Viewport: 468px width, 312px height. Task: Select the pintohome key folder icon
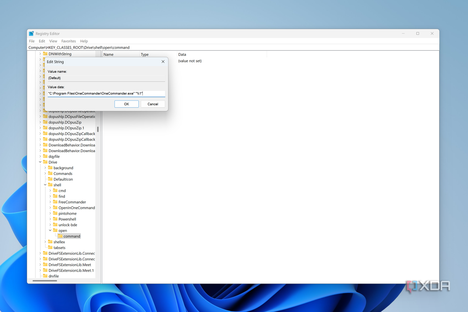[55, 213]
